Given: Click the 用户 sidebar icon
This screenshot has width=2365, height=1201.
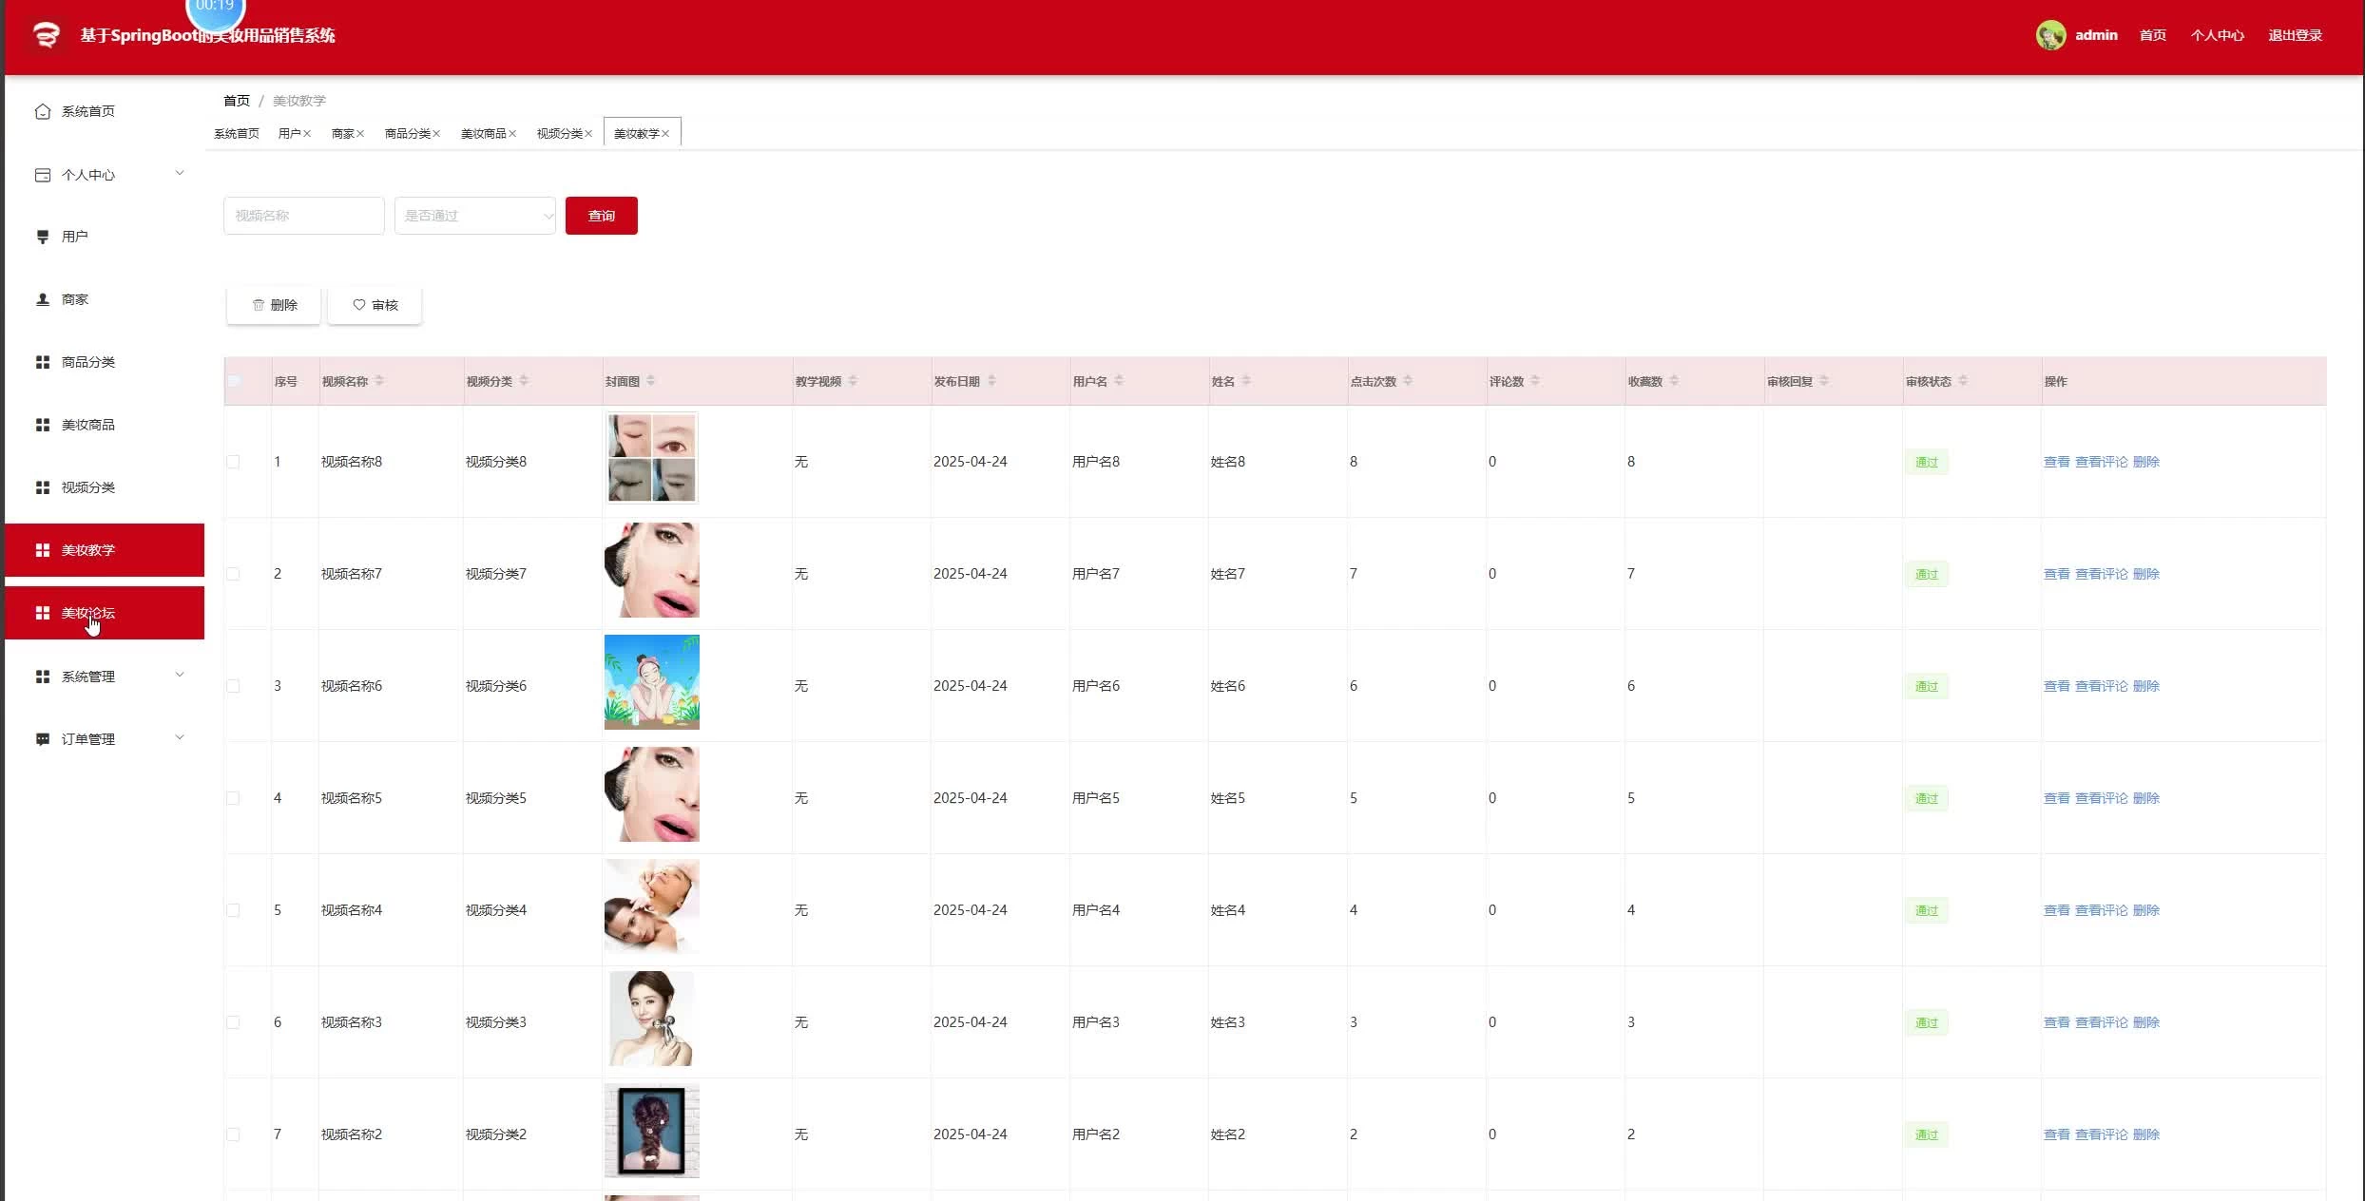Looking at the screenshot, I should (42, 237).
